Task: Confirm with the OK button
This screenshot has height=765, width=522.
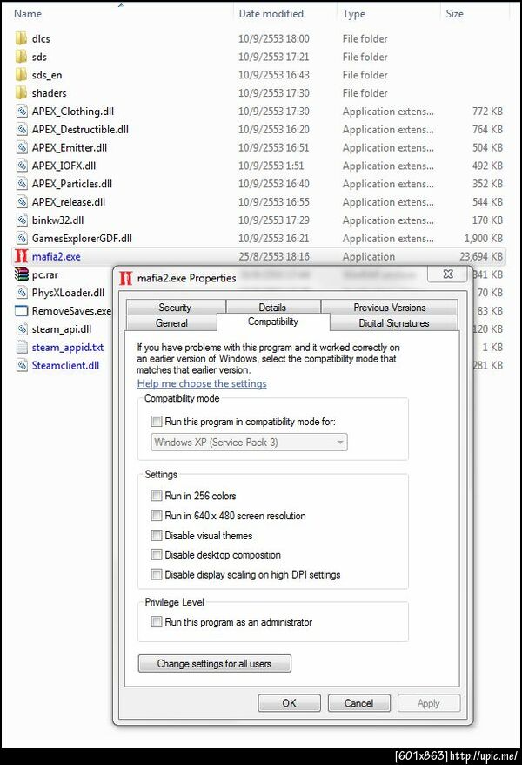Action: tap(289, 703)
